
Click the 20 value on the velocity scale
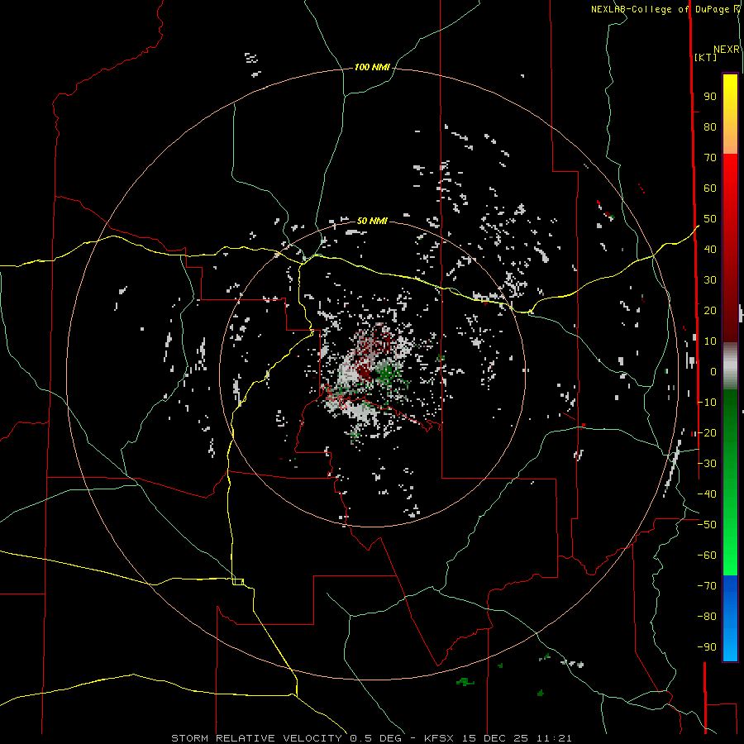(710, 311)
